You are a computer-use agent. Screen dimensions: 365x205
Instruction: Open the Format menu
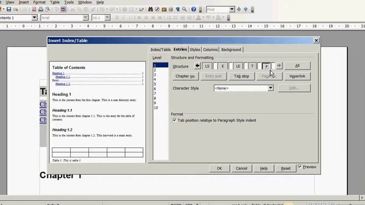pos(39,2)
